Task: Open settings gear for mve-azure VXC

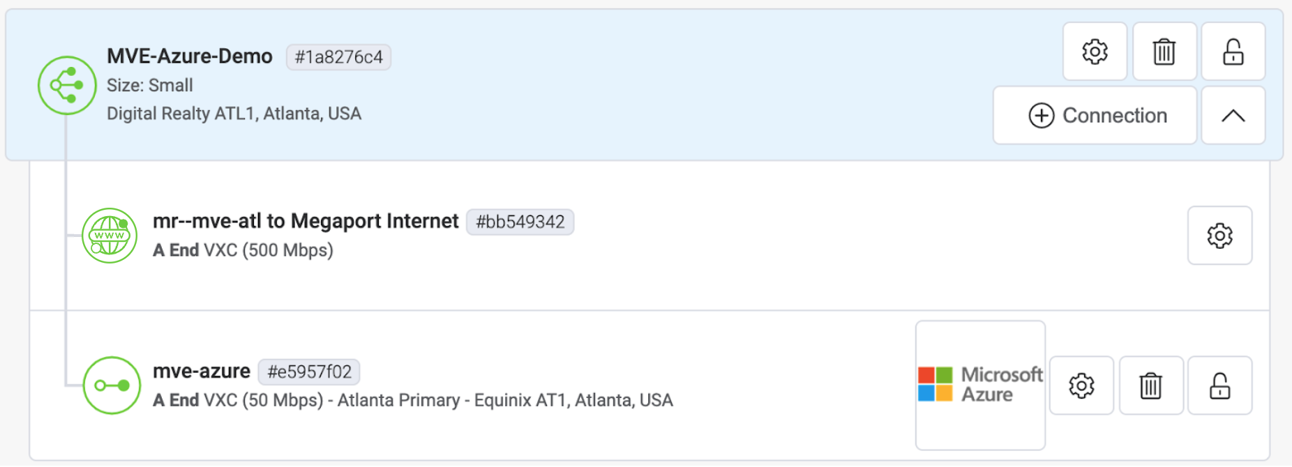Action: (1081, 385)
